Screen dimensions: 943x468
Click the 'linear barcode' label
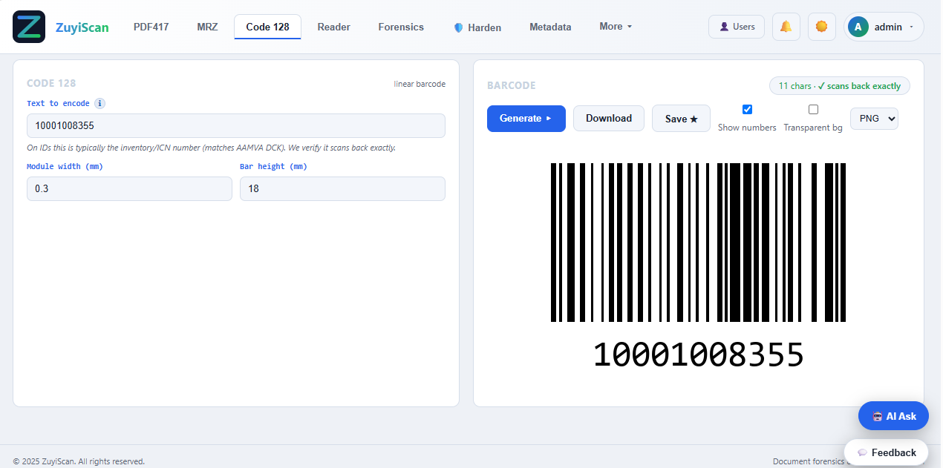[x=420, y=84]
